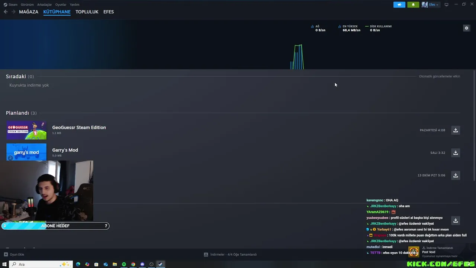The image size is (476, 268).
Task: Open Microsoft Edge from taskbar
Action: [x=78, y=264]
